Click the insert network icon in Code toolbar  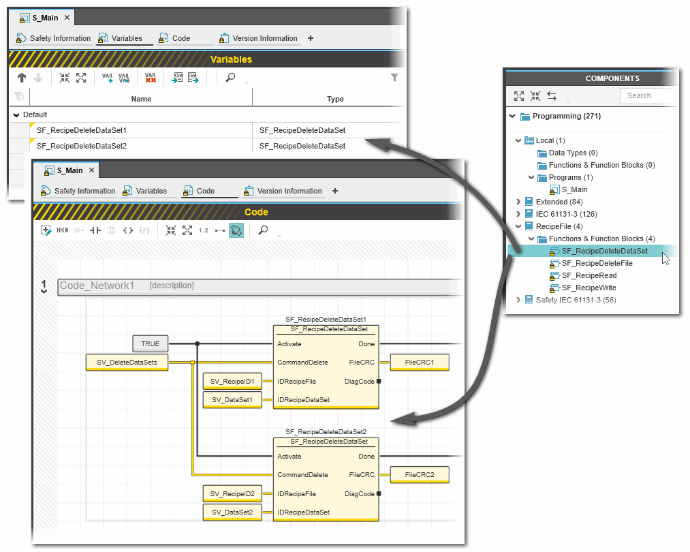[46, 230]
